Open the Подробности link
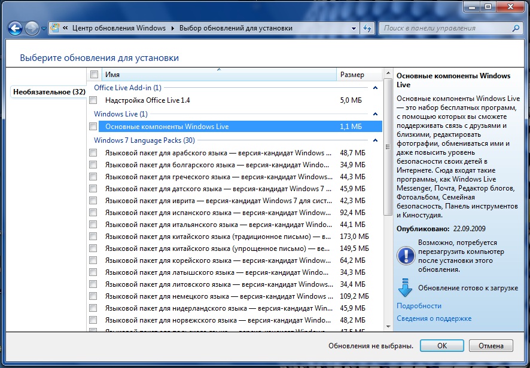This screenshot has height=368, width=530. pos(419,306)
